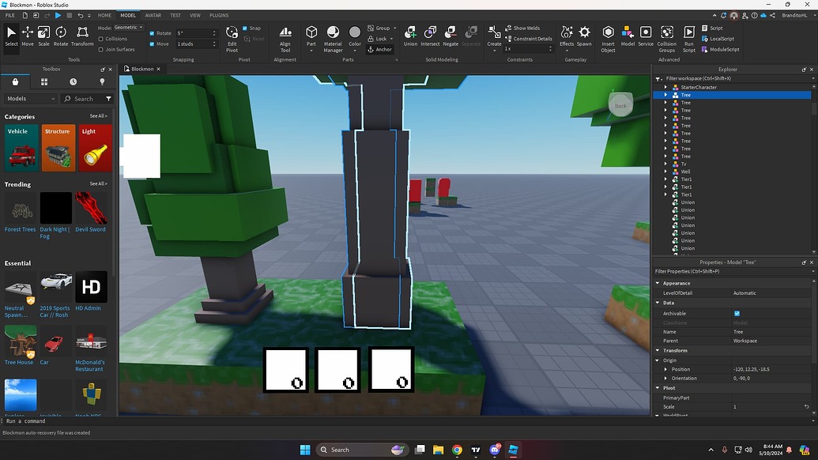The height and width of the screenshot is (460, 818).
Task: Click the Run a command bar
Action: click(407, 421)
